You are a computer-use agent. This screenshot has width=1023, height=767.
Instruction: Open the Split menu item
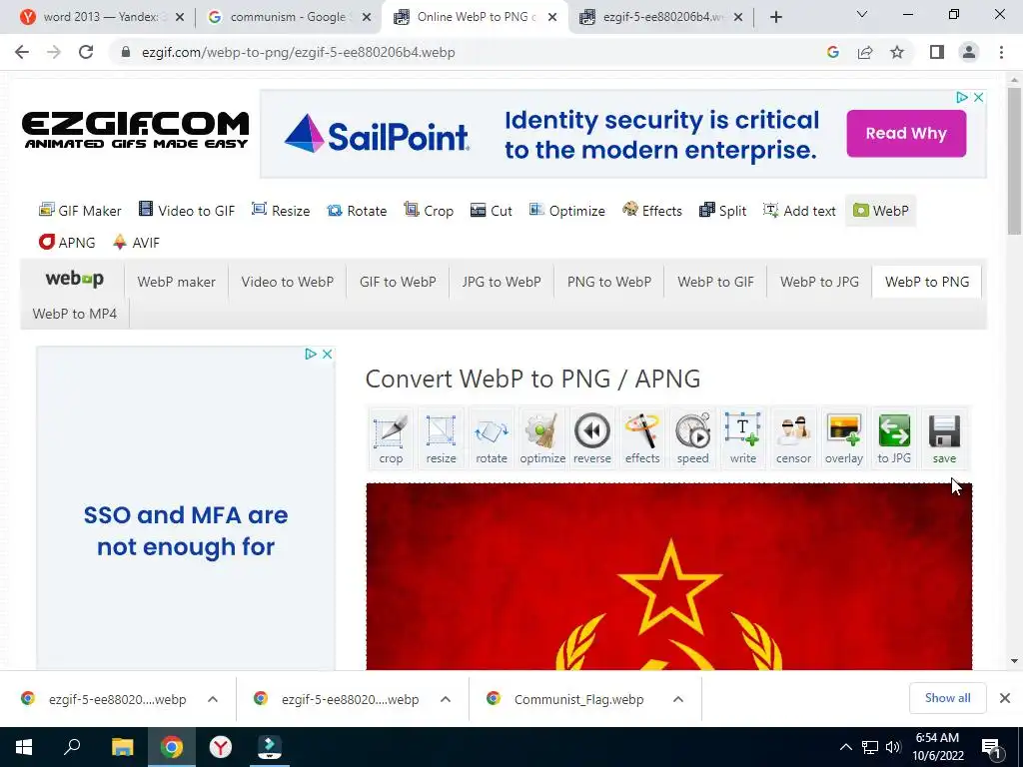coord(722,211)
